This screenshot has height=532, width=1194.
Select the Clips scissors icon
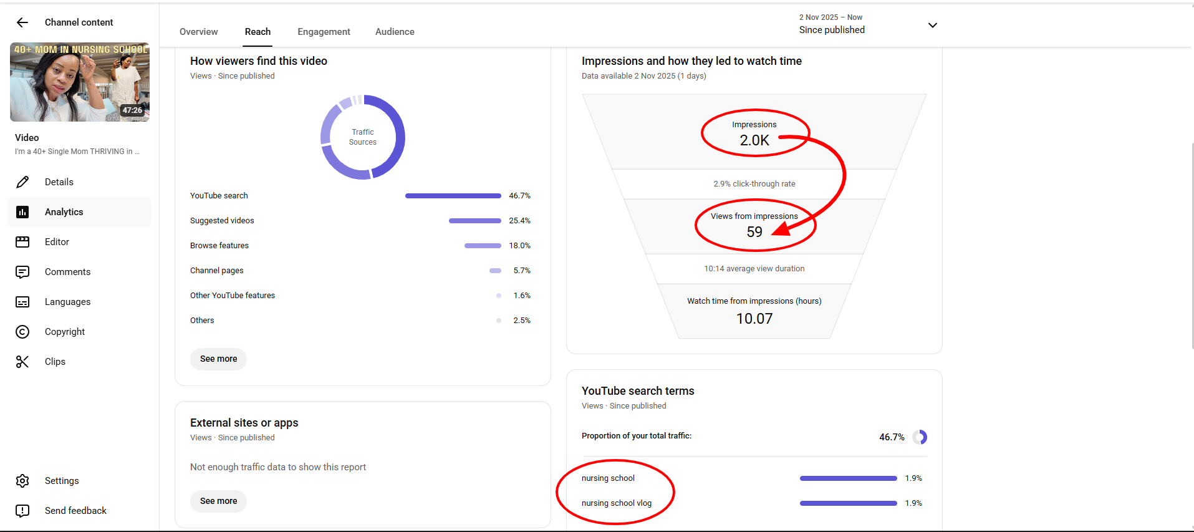[22, 362]
